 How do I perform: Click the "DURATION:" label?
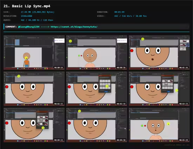pyautogui.click(x=102, y=12)
